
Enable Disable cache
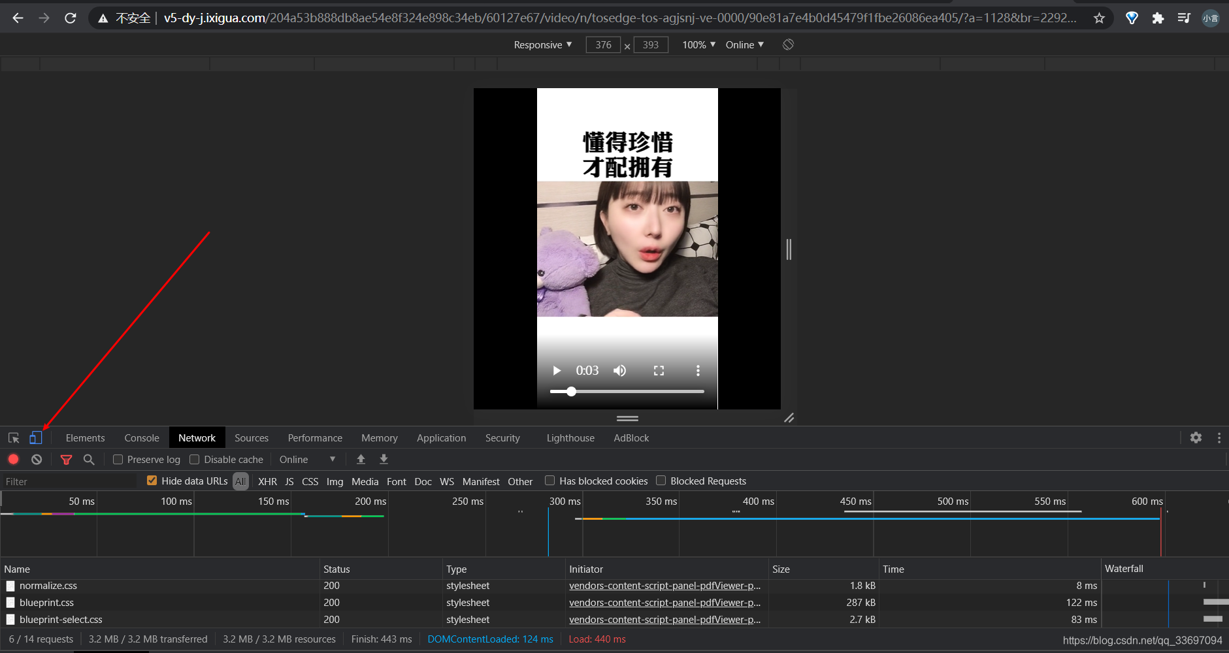tap(194, 460)
